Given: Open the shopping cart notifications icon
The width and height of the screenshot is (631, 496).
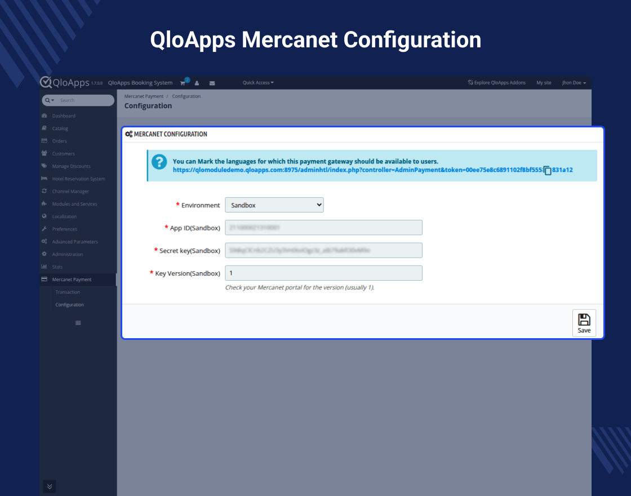Looking at the screenshot, I should tap(183, 83).
